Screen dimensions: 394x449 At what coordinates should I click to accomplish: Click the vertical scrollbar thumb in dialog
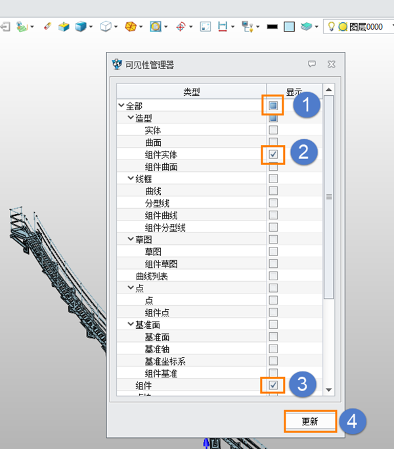click(x=329, y=197)
